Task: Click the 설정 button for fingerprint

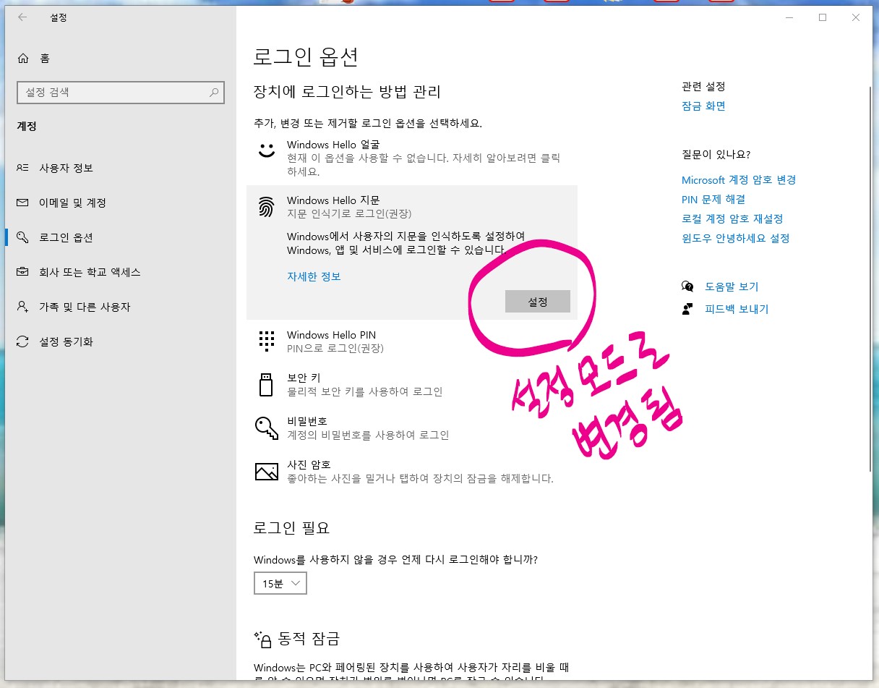Action: coord(538,302)
